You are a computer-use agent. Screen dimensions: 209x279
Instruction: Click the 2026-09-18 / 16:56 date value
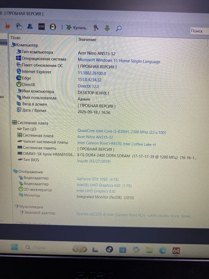[94, 112]
